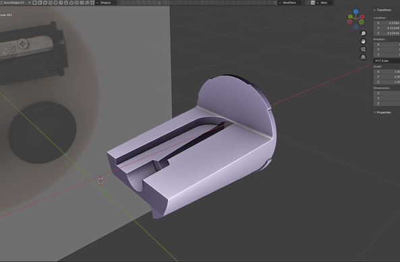Click the Location Z field
400x262 pixels.
[387, 33]
